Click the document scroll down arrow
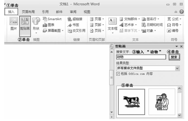Viewport: 188px width, 121px height. click(x=112, y=112)
